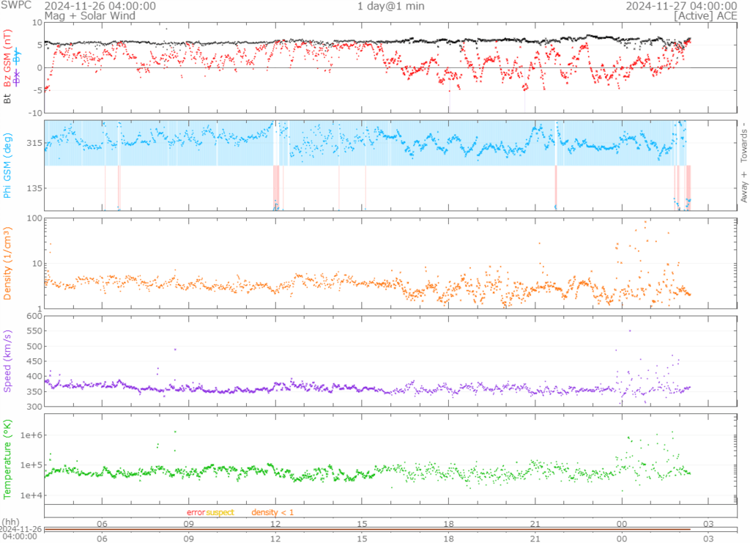Click the red 'error' legend label
This screenshot has height=543, width=750.
point(196,512)
